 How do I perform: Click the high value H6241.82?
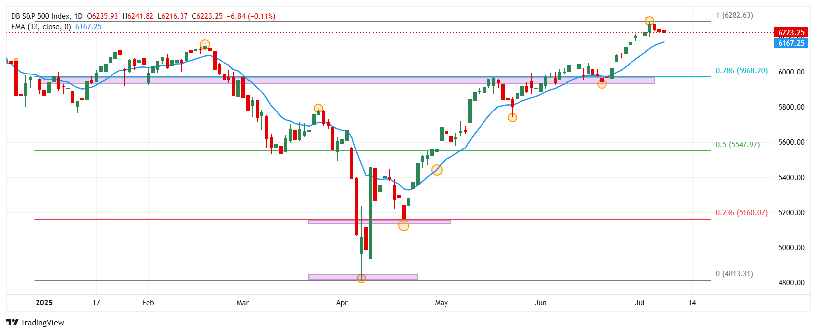[138, 16]
